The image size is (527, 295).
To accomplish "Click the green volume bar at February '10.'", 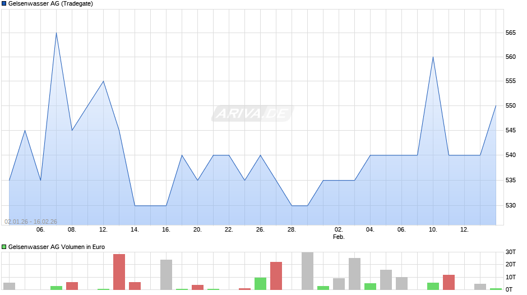I will pyautogui.click(x=433, y=286).
